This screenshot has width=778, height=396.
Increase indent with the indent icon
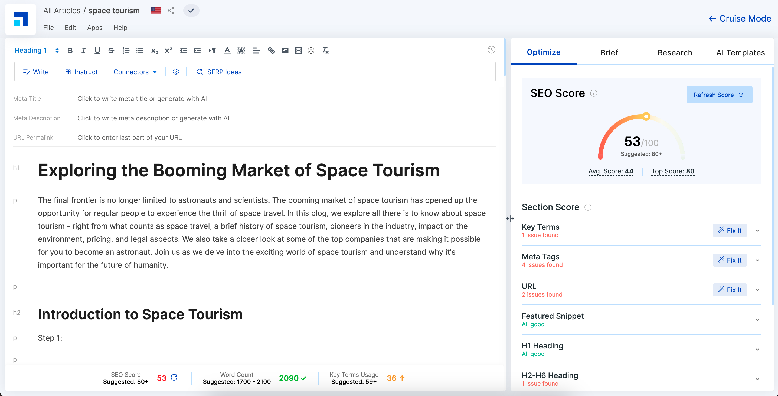click(x=197, y=51)
